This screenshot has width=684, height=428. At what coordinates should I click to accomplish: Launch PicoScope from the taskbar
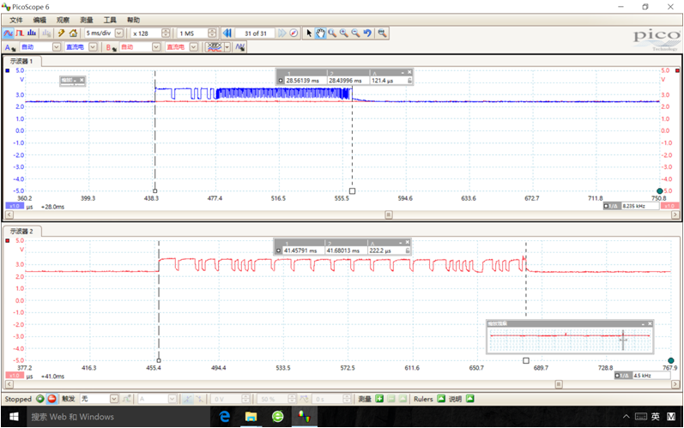pos(304,417)
